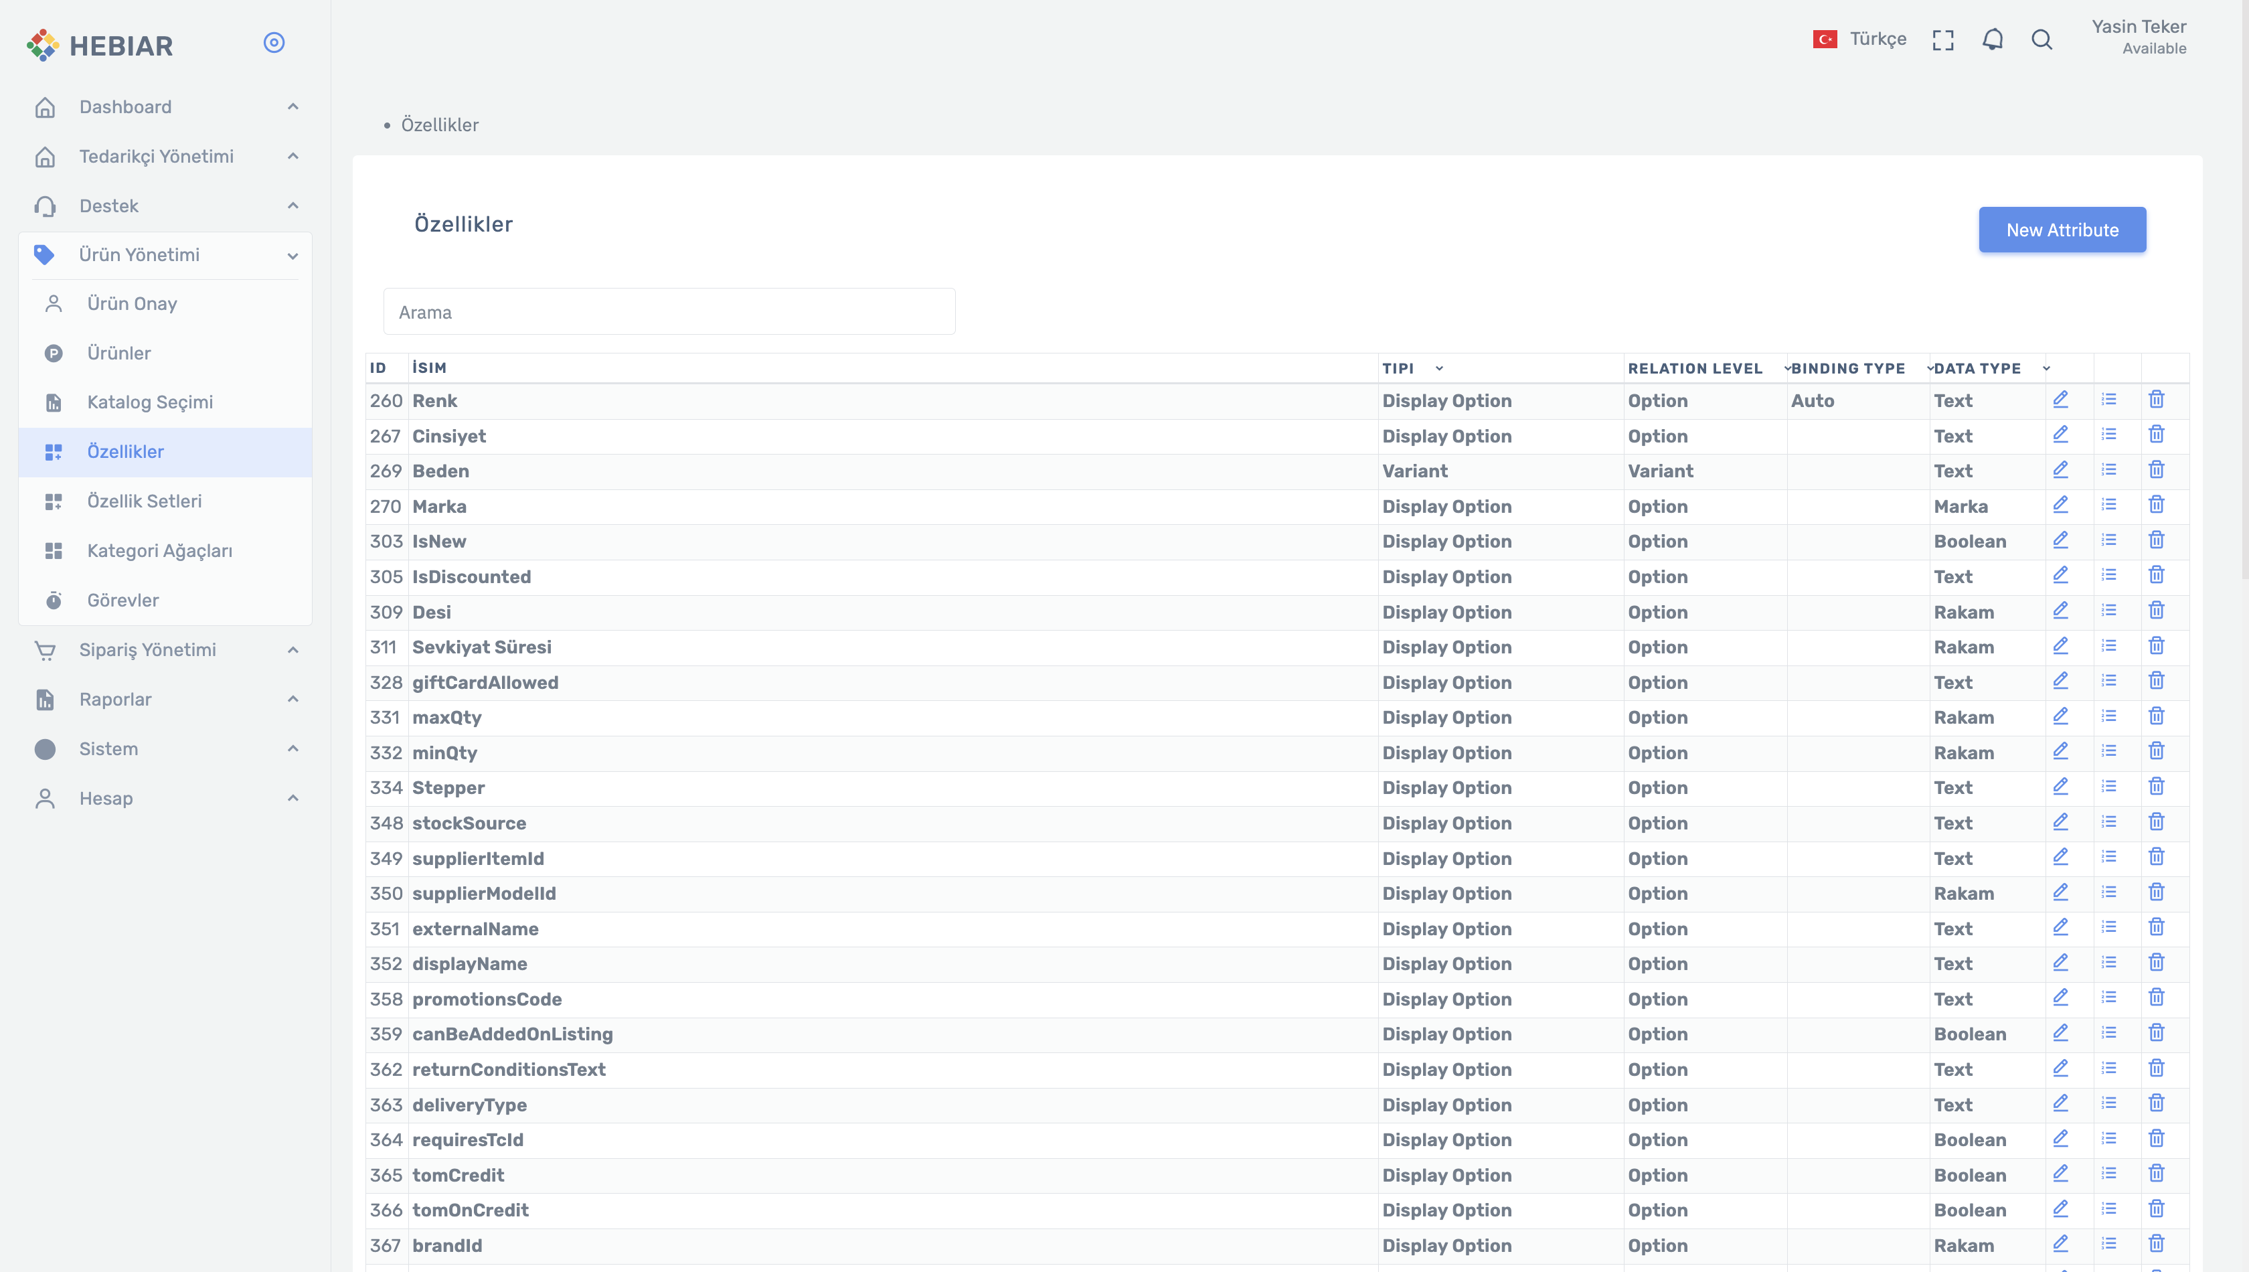Delete the stockSource attribute

pos(2157,822)
